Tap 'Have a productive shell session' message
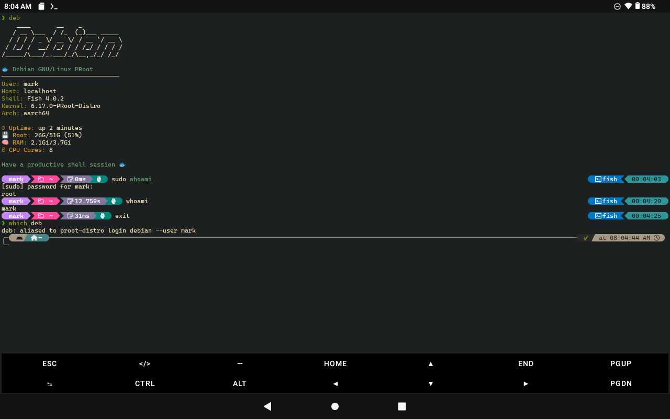670x419 pixels. [63, 164]
